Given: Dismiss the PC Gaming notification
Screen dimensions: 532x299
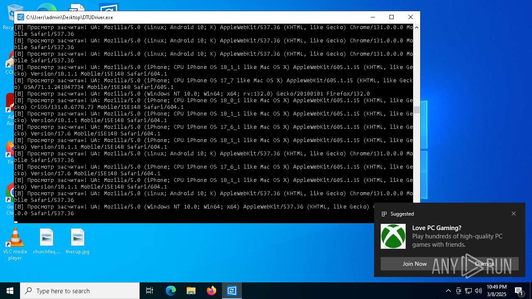Looking at the screenshot, I should 485,264.
